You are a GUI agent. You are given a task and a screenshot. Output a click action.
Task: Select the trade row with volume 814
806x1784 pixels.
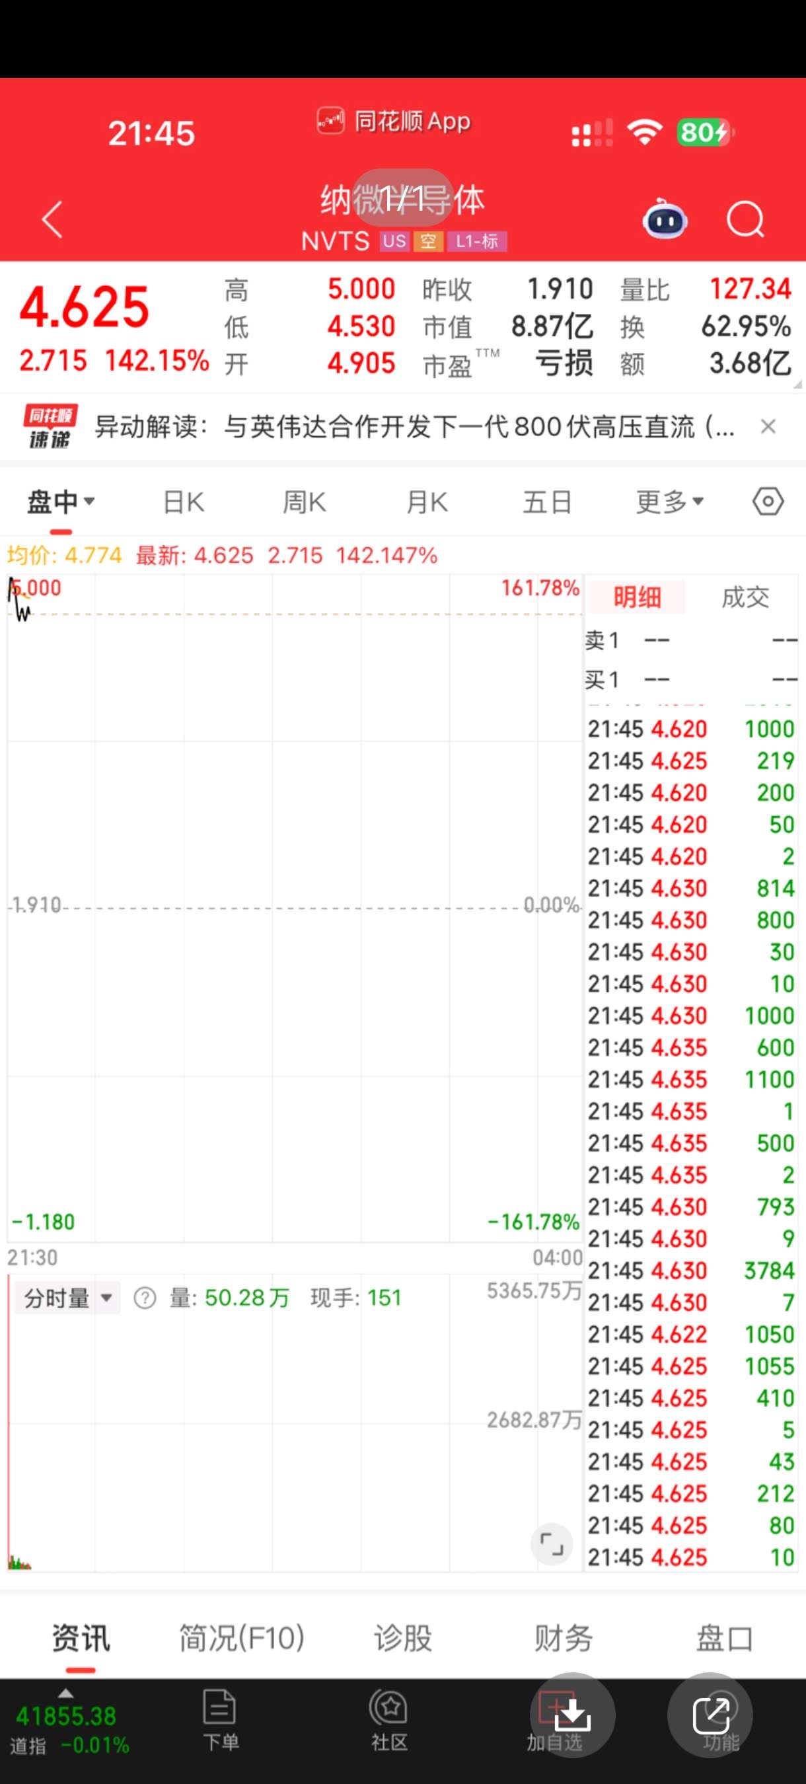pyautogui.click(x=691, y=888)
